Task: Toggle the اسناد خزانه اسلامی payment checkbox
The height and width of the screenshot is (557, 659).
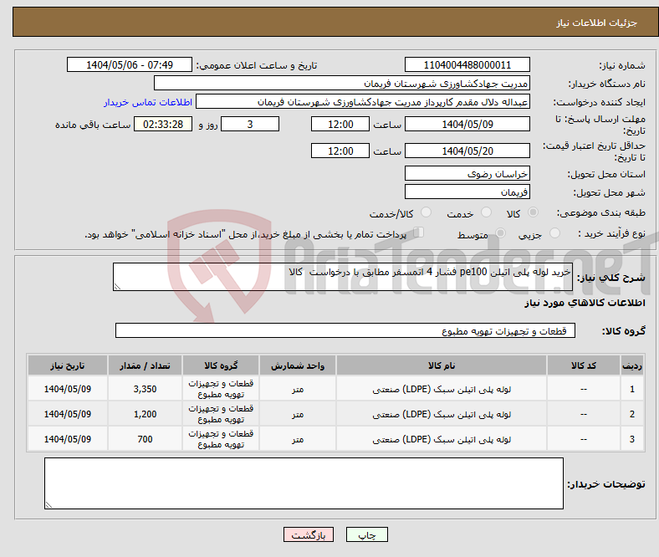Action: coord(419,233)
